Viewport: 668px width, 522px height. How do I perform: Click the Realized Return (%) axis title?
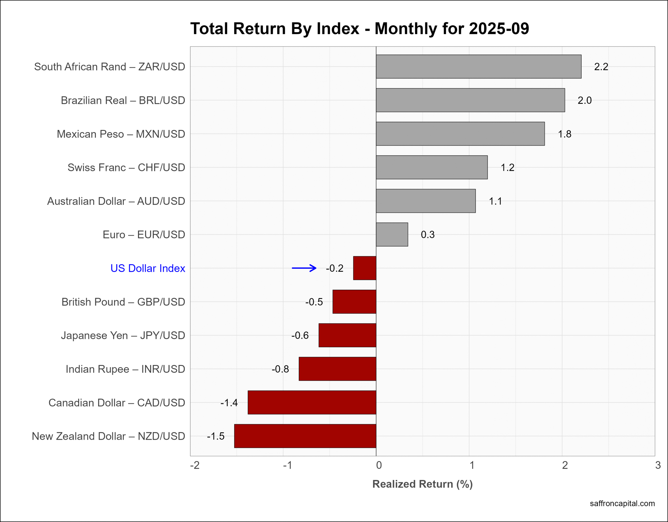[x=422, y=484]
